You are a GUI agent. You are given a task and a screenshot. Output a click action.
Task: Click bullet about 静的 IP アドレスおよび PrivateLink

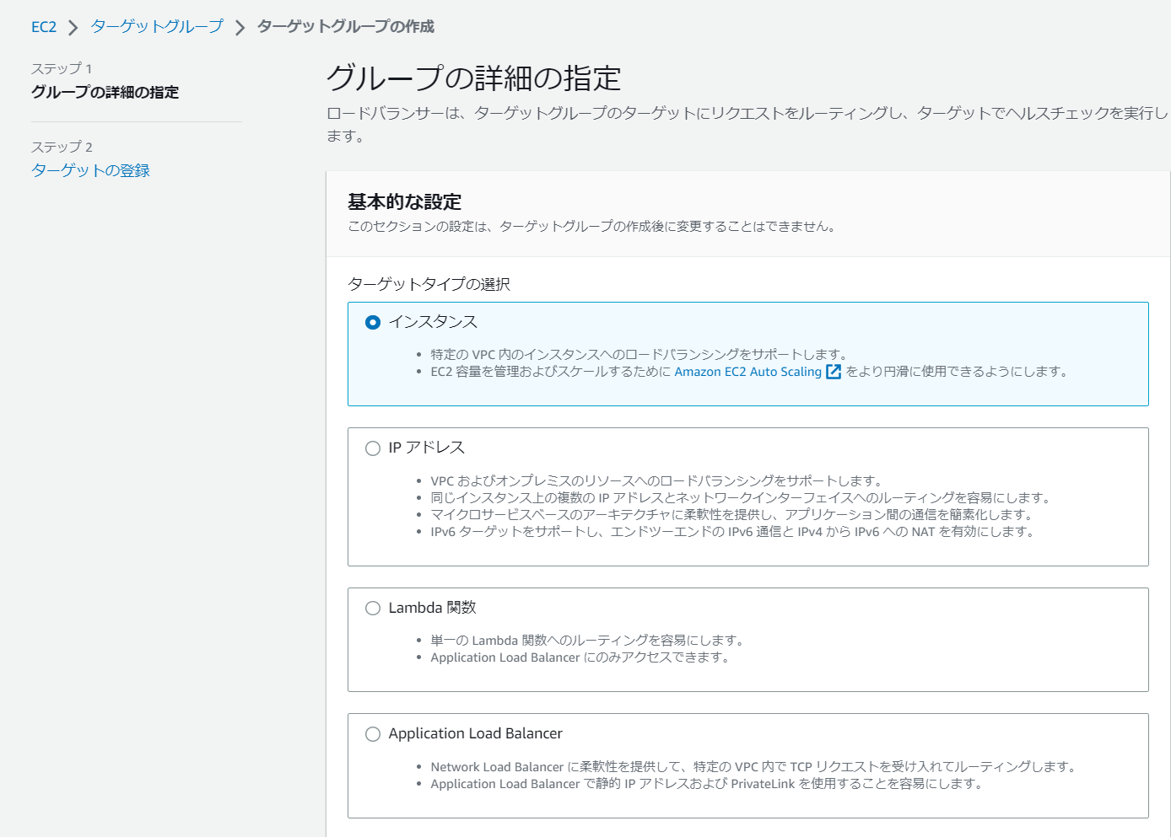(x=707, y=784)
